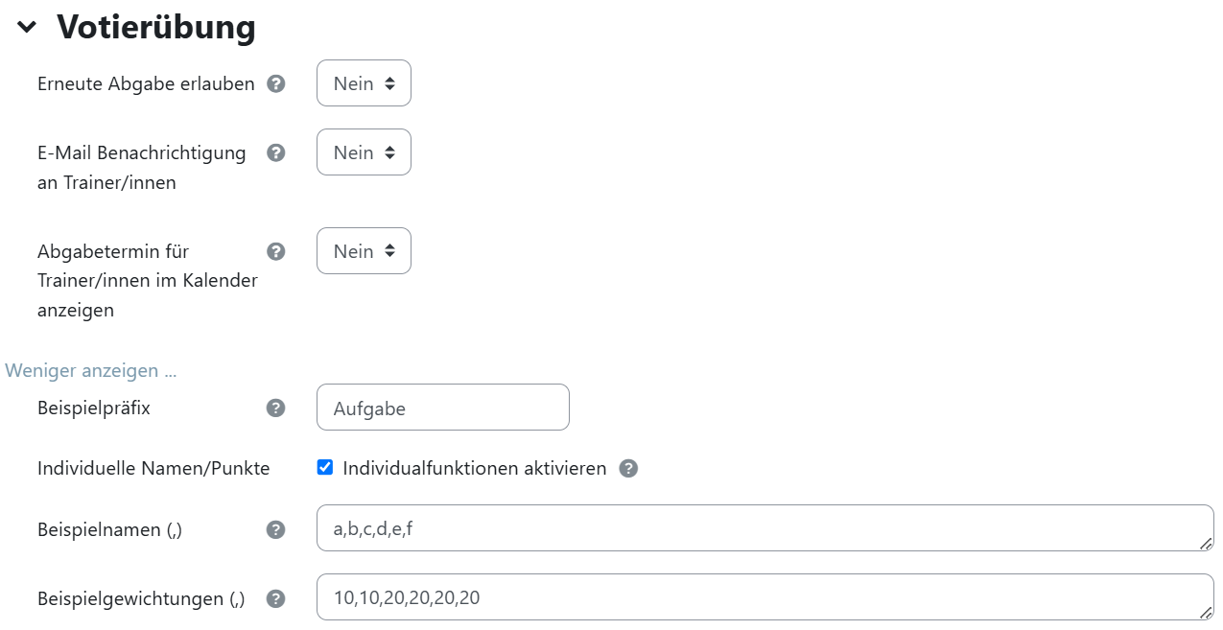Uncheck Individualfunktionen aktivieren checkbox
This screenshot has width=1223, height=630.
pyautogui.click(x=325, y=468)
